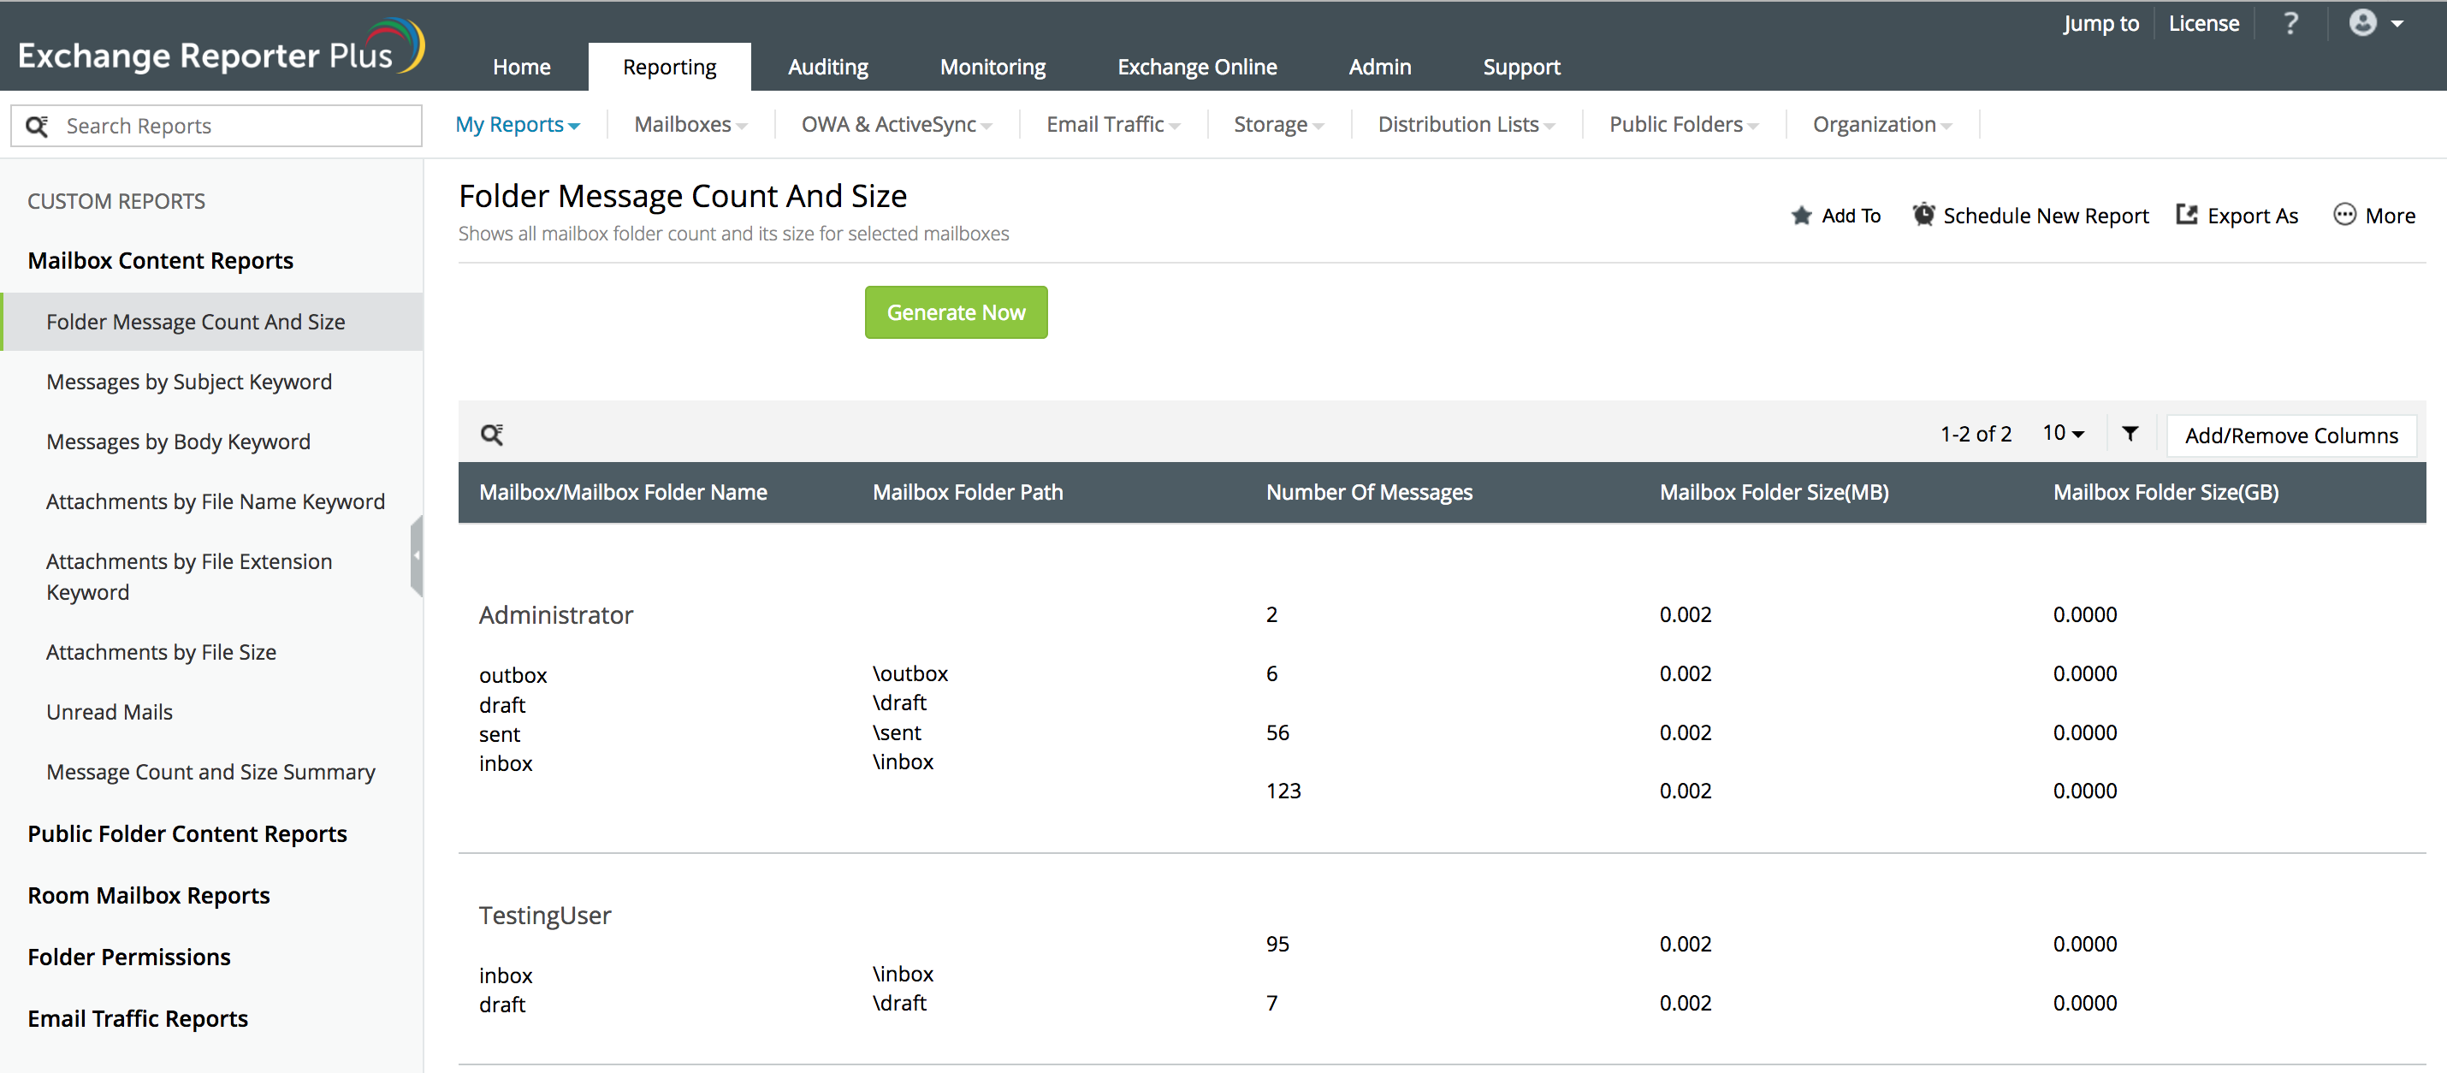Select the Unread Mails report
The image size is (2447, 1073).
110,712
